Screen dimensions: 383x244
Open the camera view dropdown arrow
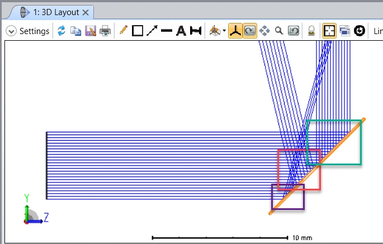click(x=224, y=31)
